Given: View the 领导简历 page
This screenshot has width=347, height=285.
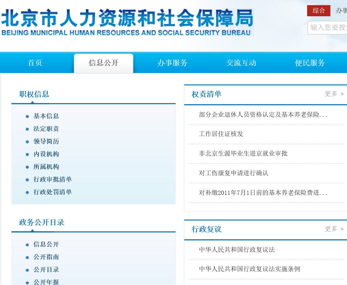Looking at the screenshot, I should [x=46, y=141].
